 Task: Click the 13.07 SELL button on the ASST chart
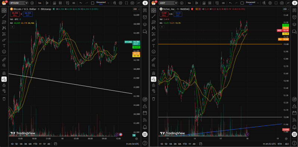(163, 14)
